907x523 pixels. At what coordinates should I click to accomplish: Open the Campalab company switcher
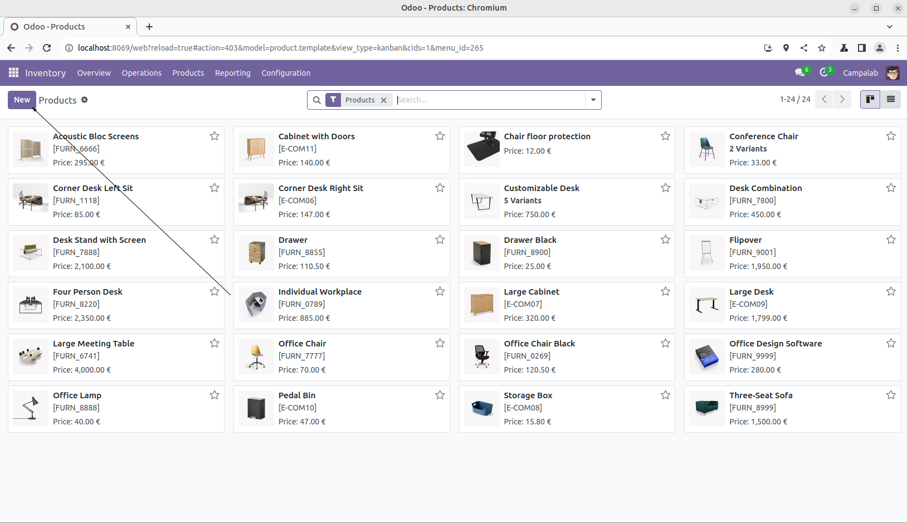[860, 73]
